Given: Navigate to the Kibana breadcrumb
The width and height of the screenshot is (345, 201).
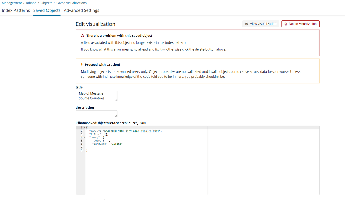Looking at the screenshot, I should (31, 3).
